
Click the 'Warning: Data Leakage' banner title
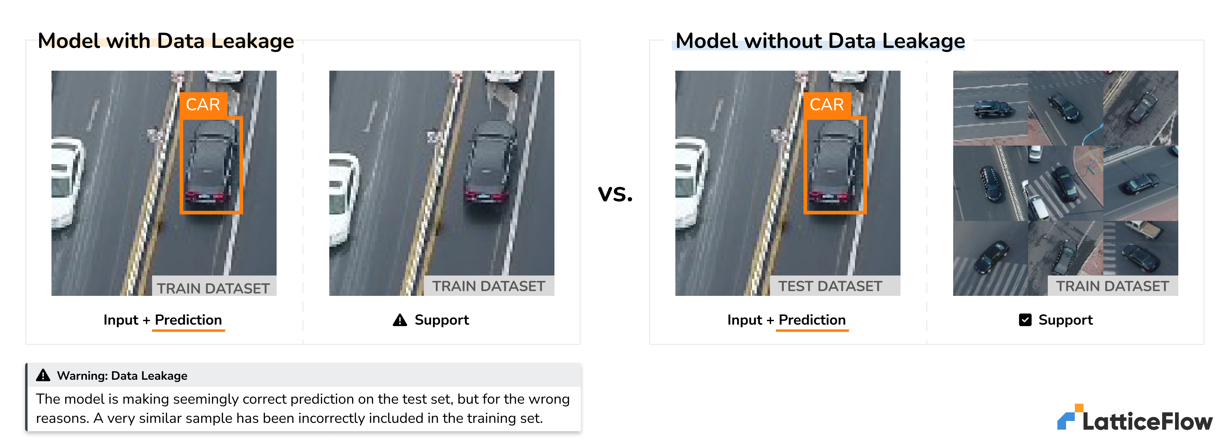[122, 376]
